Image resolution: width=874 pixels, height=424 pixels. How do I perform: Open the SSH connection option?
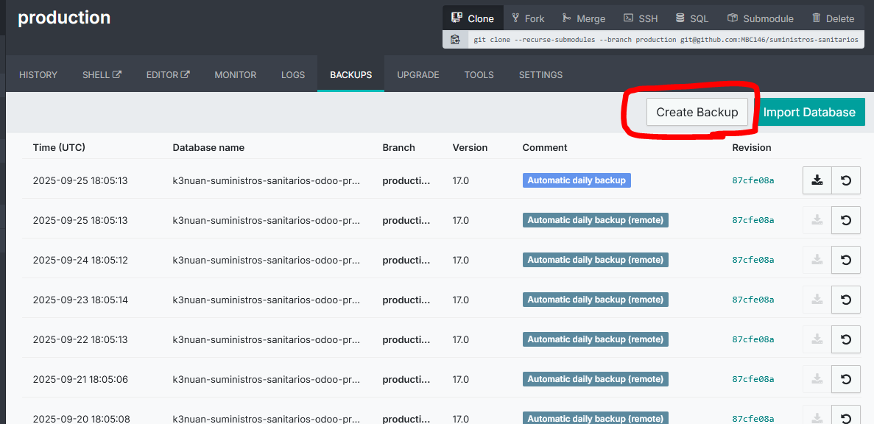coord(640,18)
